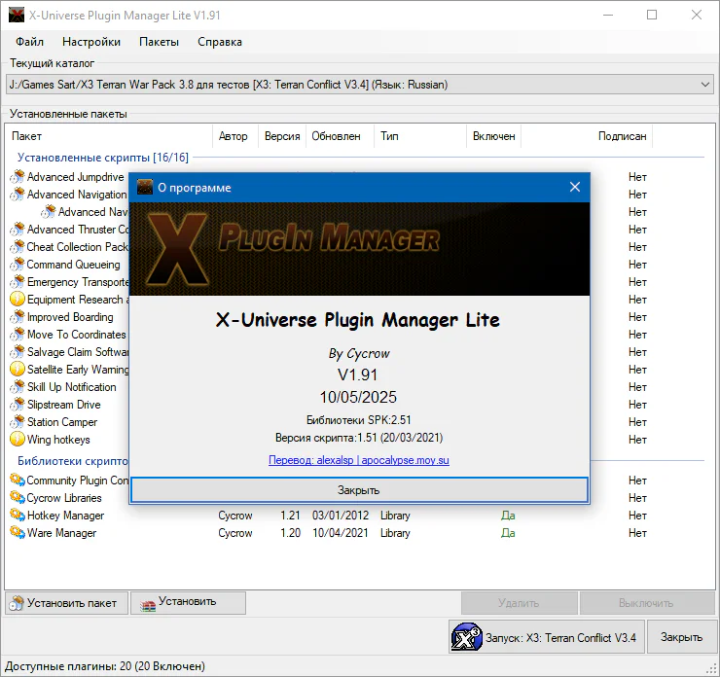This screenshot has width=720, height=677.
Task: Sort by the Подписан column header
Action: click(x=587, y=136)
